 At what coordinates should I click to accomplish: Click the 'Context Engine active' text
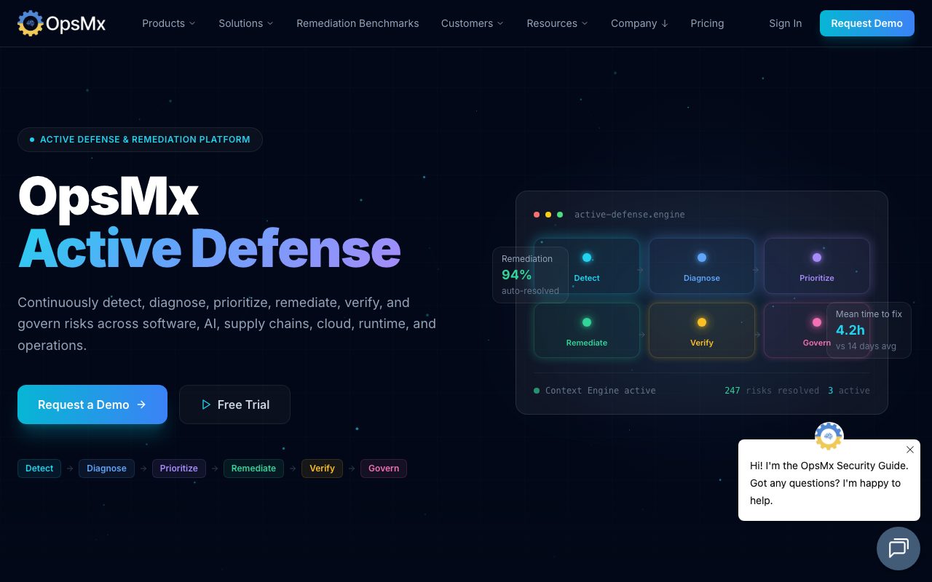601,391
